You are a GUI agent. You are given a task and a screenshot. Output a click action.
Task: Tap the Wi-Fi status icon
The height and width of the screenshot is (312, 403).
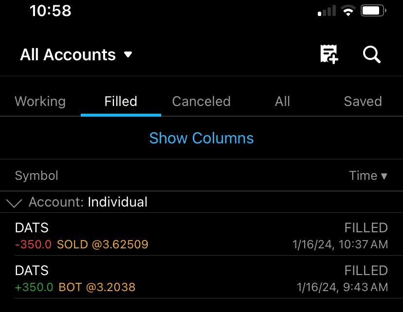348,11
